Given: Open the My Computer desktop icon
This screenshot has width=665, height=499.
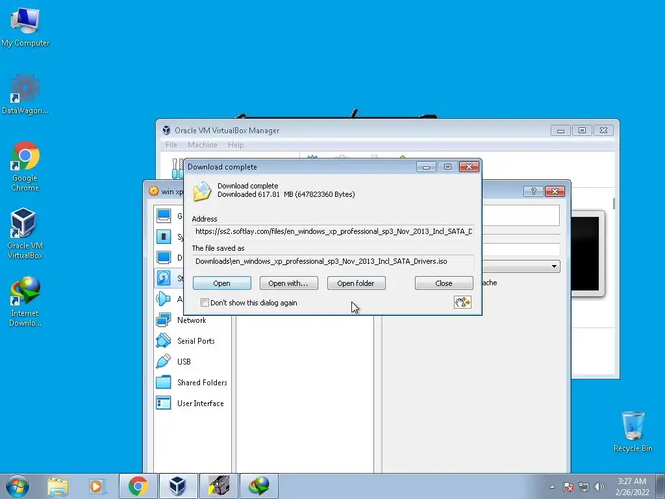Looking at the screenshot, I should tap(25, 26).
